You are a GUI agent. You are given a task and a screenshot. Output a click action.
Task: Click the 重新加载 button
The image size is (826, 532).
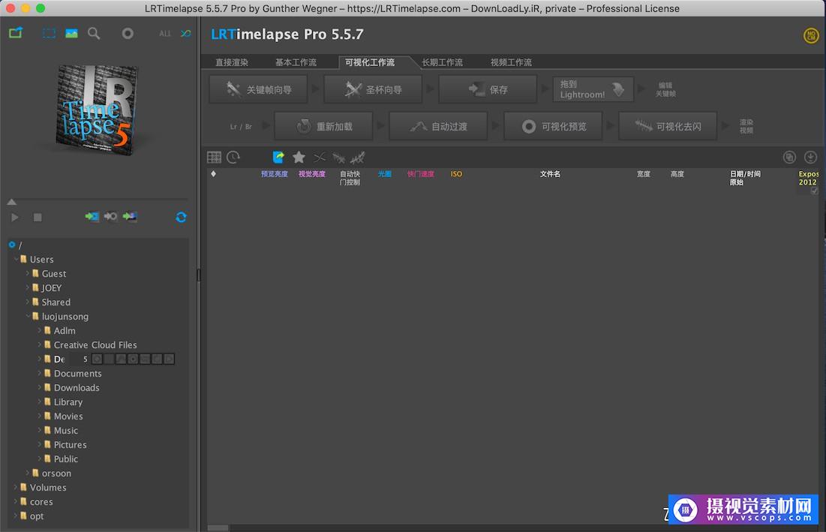click(x=323, y=126)
